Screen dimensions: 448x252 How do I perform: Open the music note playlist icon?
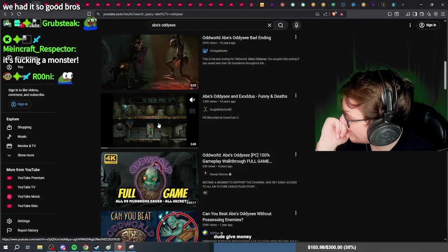[408, 14]
